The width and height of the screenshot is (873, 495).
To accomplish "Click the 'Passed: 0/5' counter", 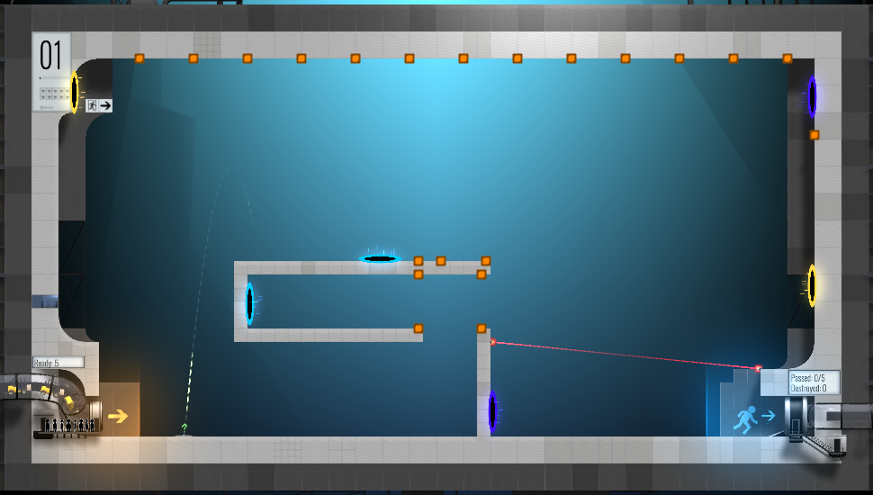I will [x=807, y=377].
